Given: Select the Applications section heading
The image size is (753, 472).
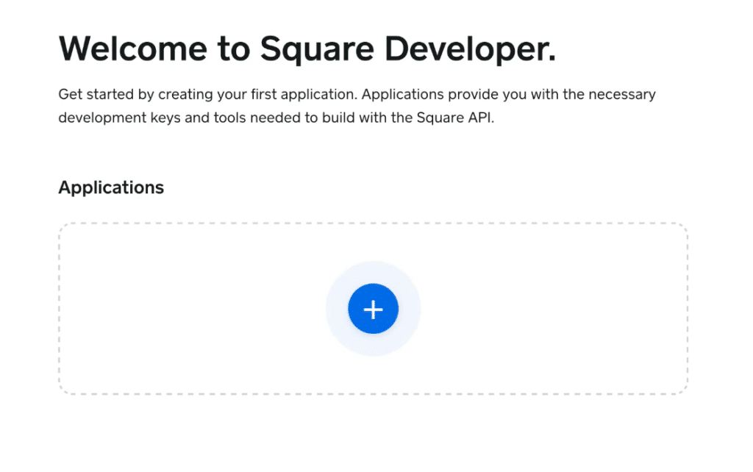Looking at the screenshot, I should pyautogui.click(x=110, y=187).
